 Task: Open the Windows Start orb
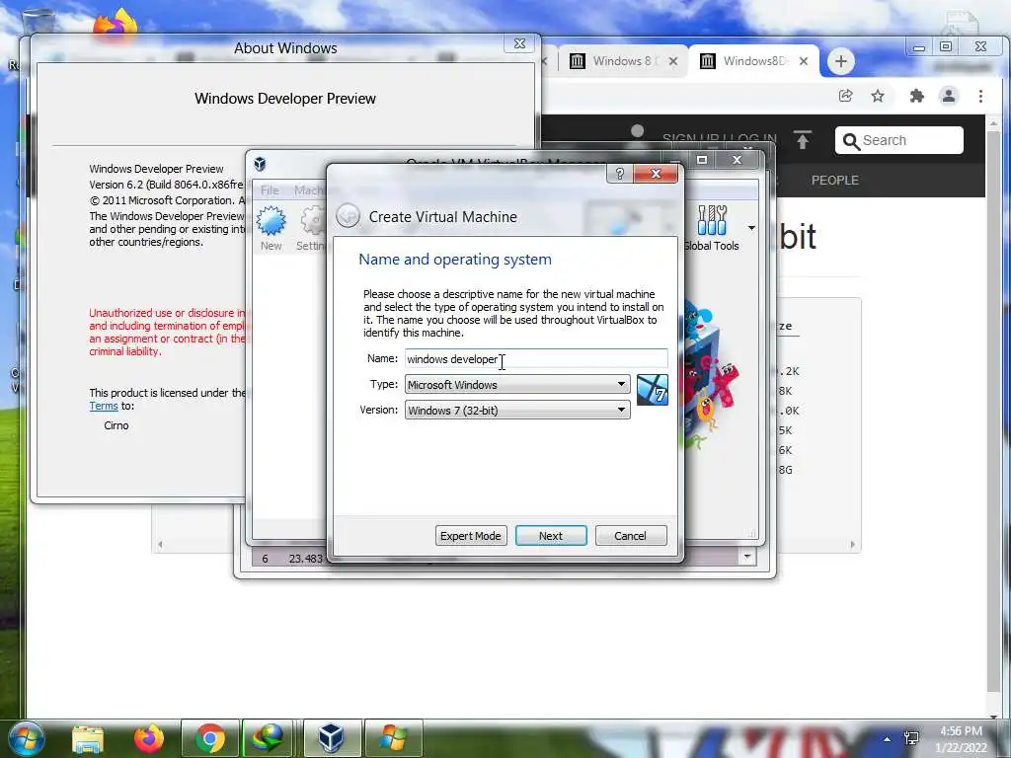(27, 738)
